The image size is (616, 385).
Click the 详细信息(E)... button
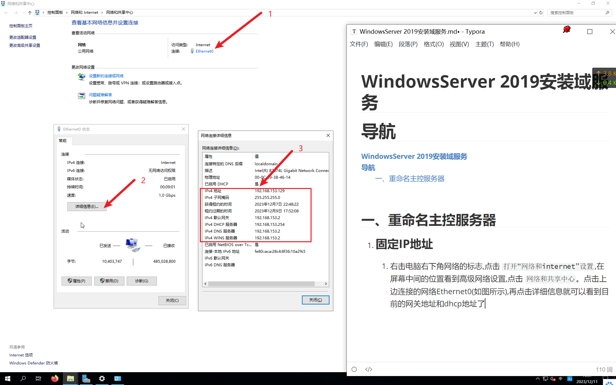tap(87, 207)
